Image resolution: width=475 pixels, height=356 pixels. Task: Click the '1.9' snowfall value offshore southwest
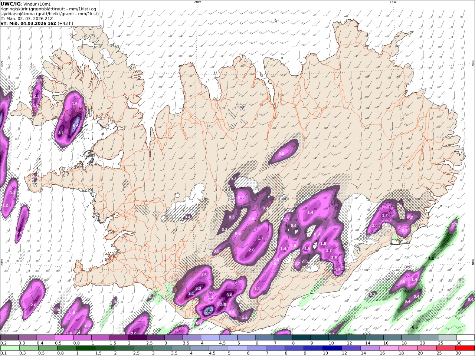tap(72, 313)
